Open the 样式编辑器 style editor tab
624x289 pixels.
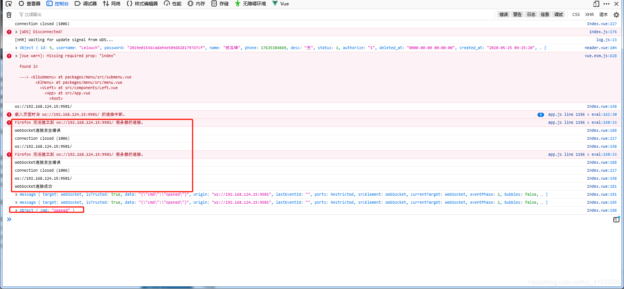[x=142, y=4]
